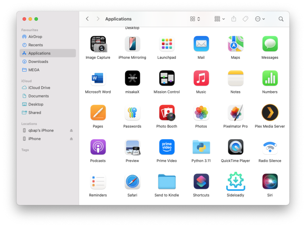Open the Python 3.11 folder icon

[201, 147]
